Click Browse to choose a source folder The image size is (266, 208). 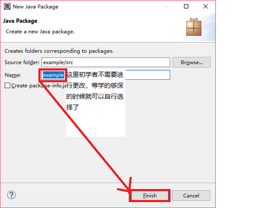(x=192, y=62)
